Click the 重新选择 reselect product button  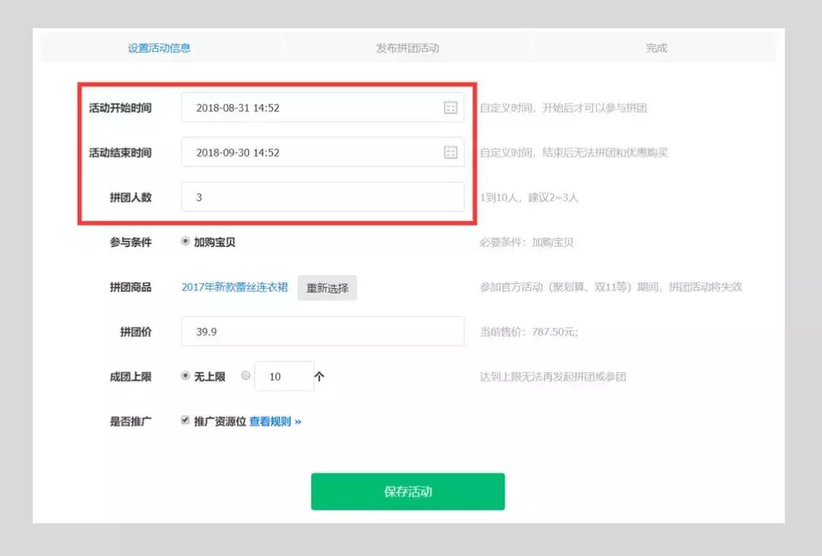[x=327, y=287]
